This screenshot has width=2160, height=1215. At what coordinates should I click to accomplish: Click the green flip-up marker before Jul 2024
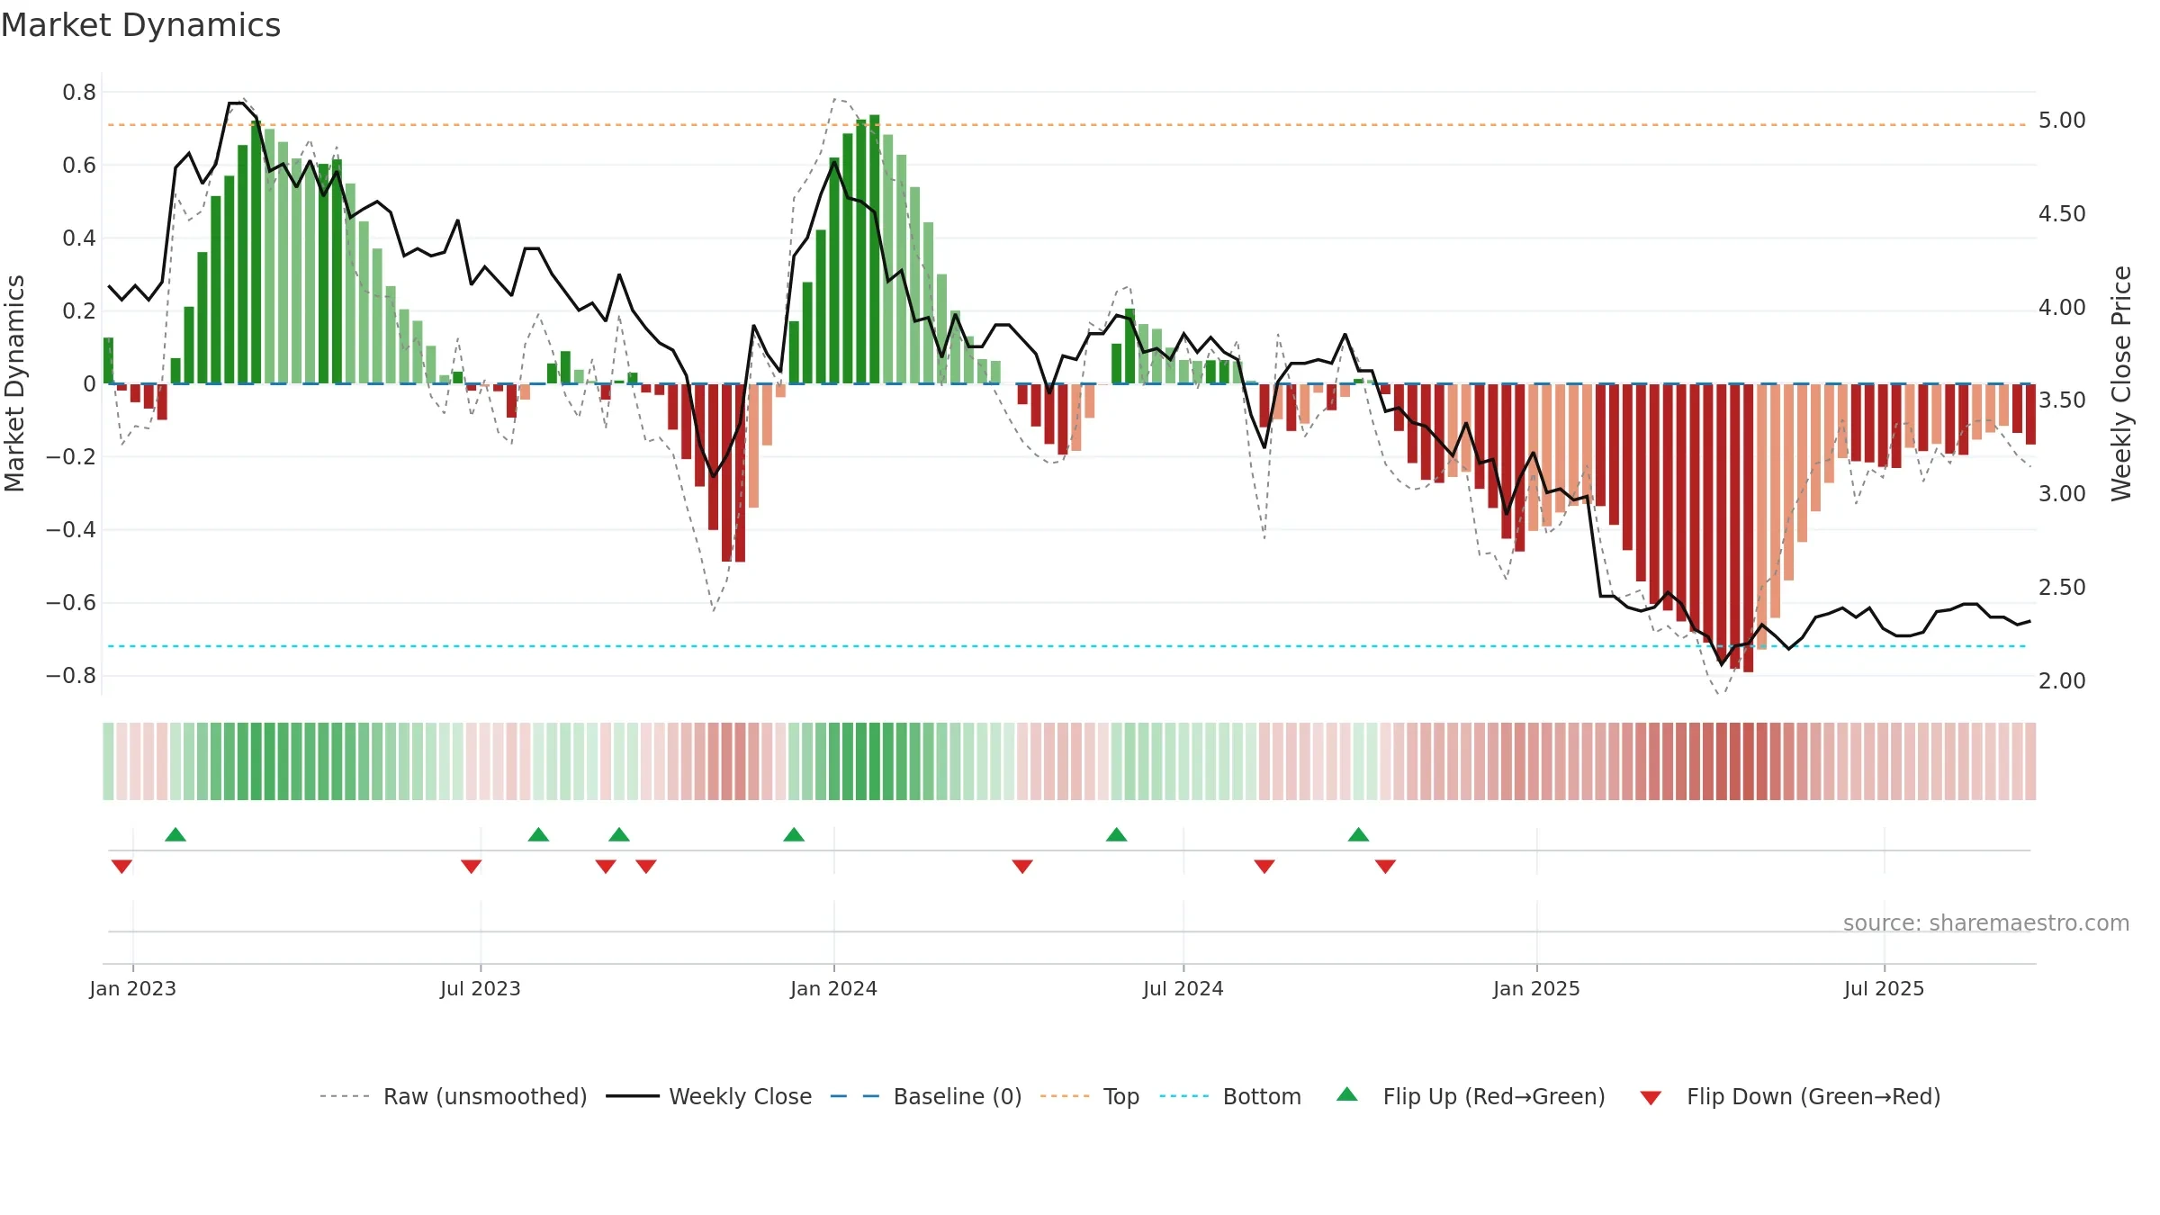(x=1116, y=834)
